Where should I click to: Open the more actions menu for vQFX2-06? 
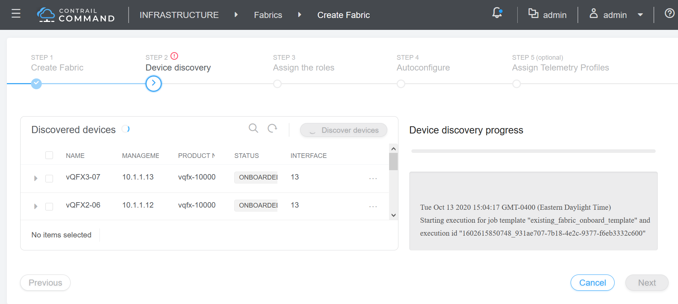[x=373, y=207]
